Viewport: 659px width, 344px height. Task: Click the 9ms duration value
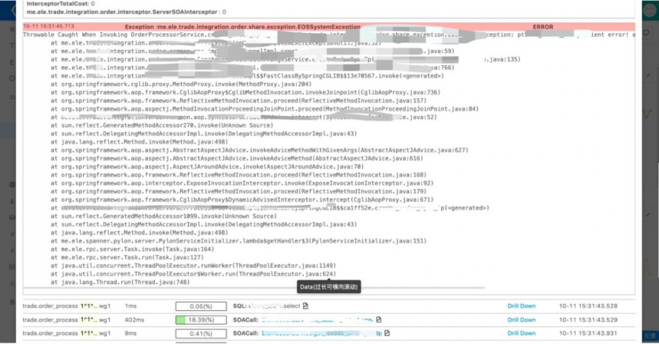pos(130,333)
